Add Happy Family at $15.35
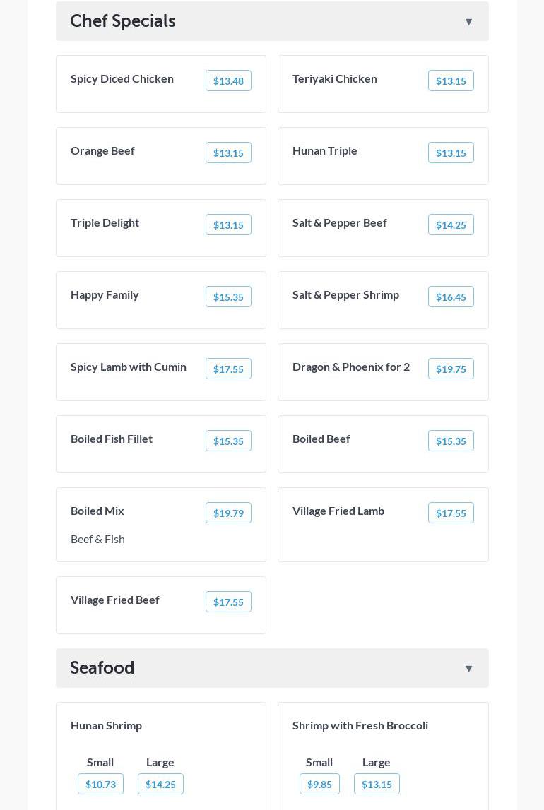Screen dimensions: 544x810 (228, 297)
